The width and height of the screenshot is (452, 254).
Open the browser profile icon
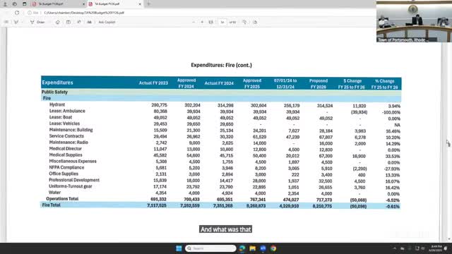pos(5,4)
